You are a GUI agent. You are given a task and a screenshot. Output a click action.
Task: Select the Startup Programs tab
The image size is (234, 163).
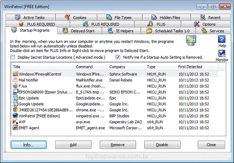pos(31,30)
